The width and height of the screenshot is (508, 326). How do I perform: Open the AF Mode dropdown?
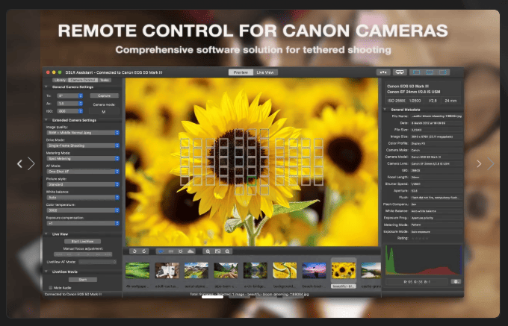(x=83, y=172)
